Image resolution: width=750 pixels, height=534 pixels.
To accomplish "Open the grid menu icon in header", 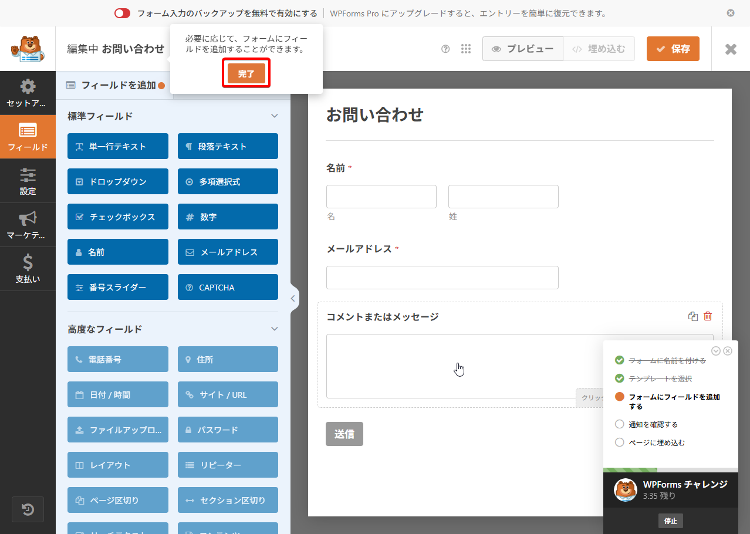I will coord(466,49).
